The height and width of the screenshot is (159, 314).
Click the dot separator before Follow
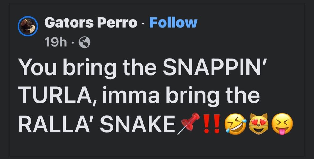pyautogui.click(x=143, y=23)
